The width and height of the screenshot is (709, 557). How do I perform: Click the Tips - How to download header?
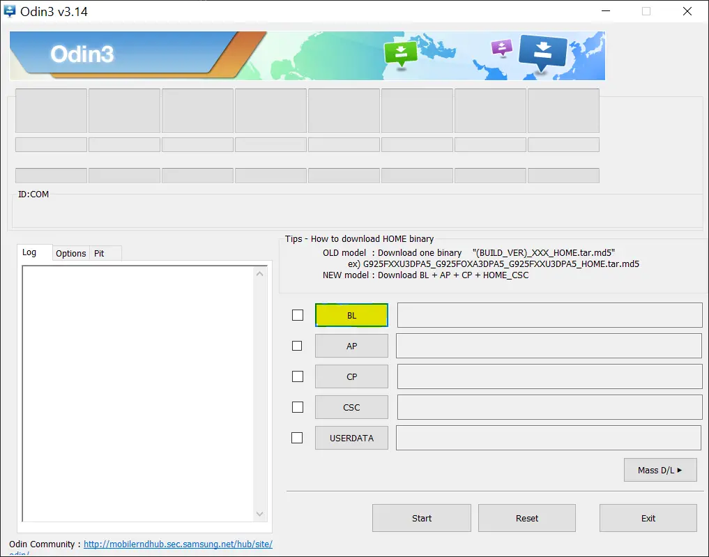click(x=360, y=238)
